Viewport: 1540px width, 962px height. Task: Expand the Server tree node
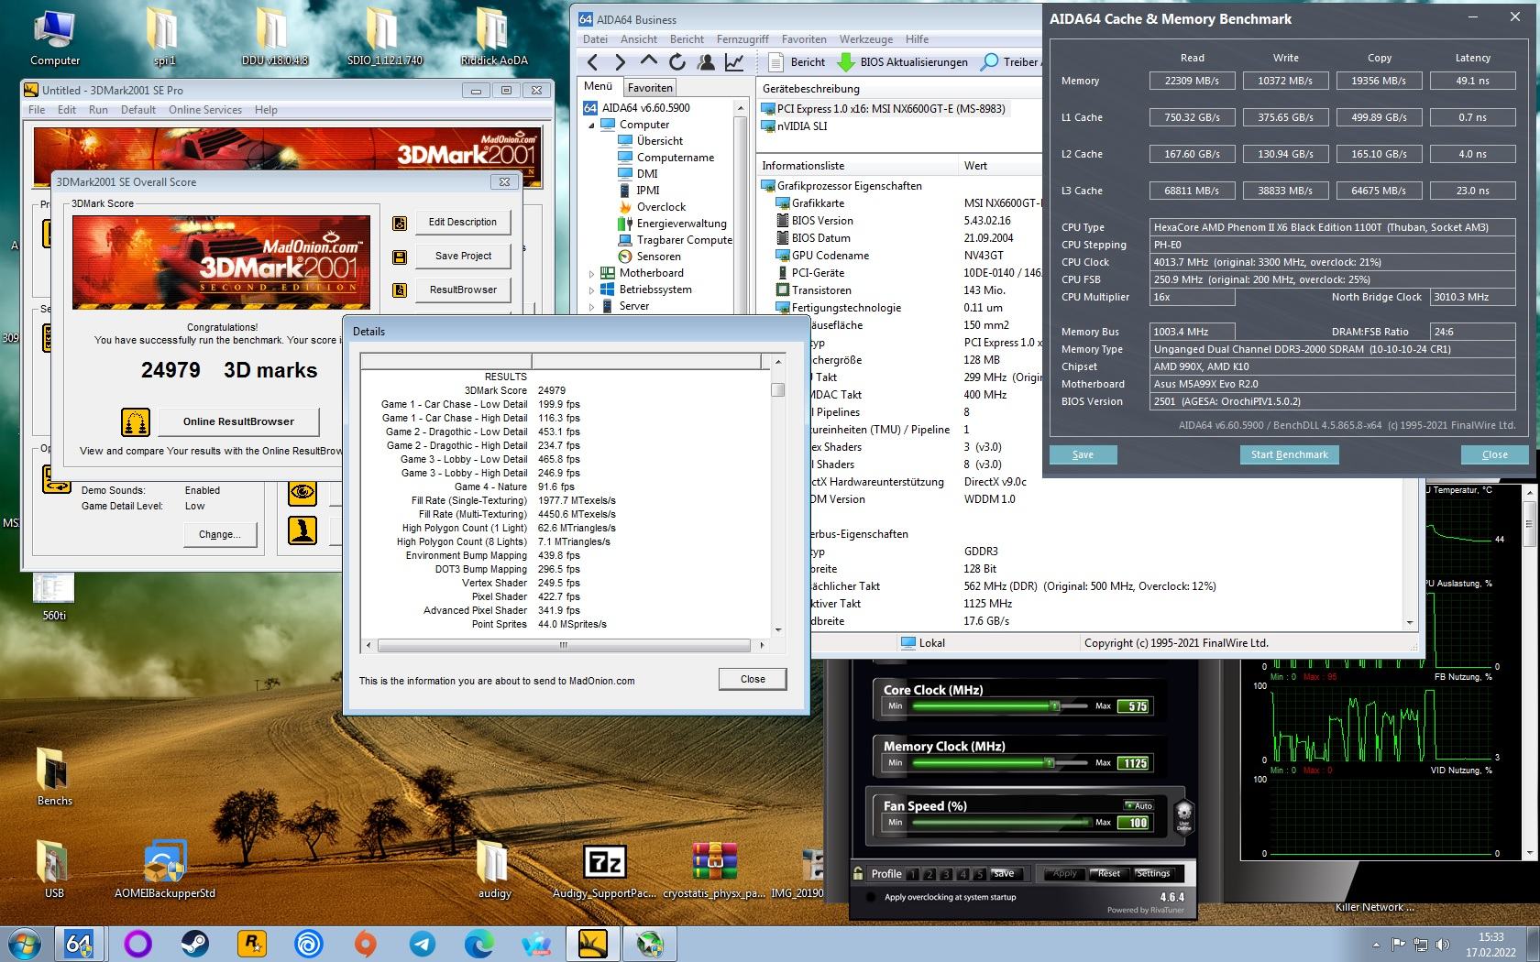(x=591, y=307)
